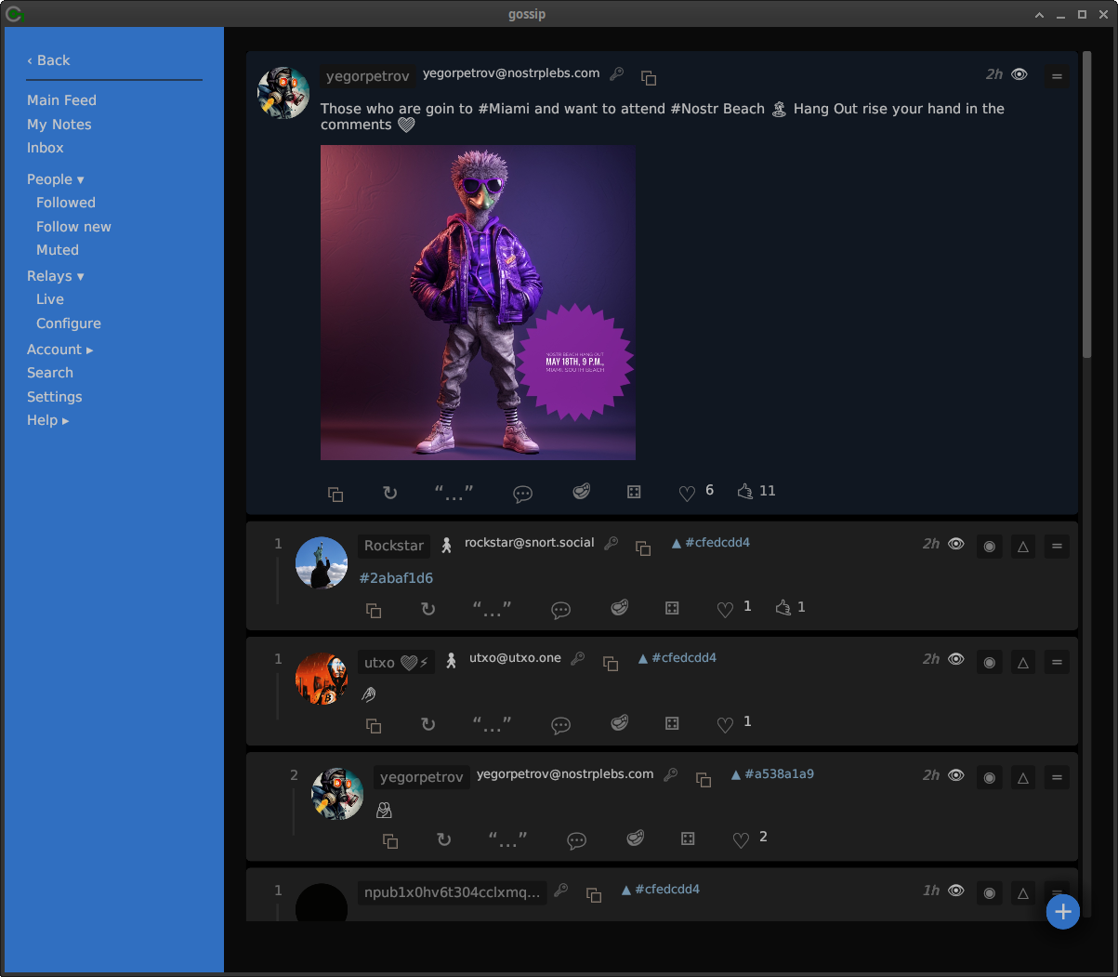Viewport: 1118px width, 977px height.
Task: Click the key icon next to rockstar@snort.social
Action: coord(612,544)
